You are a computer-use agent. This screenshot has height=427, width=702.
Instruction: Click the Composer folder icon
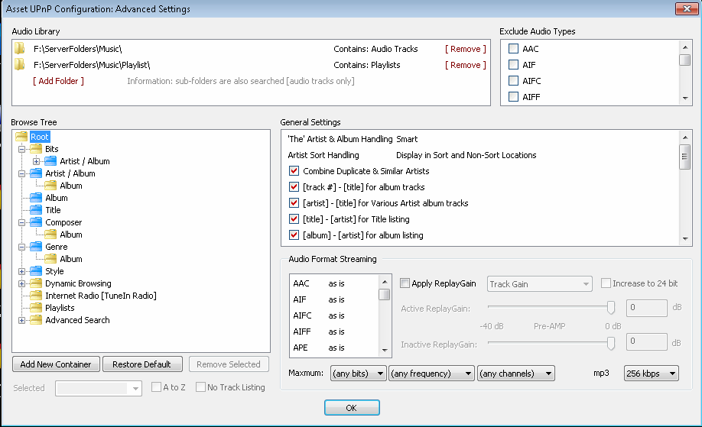(x=36, y=222)
